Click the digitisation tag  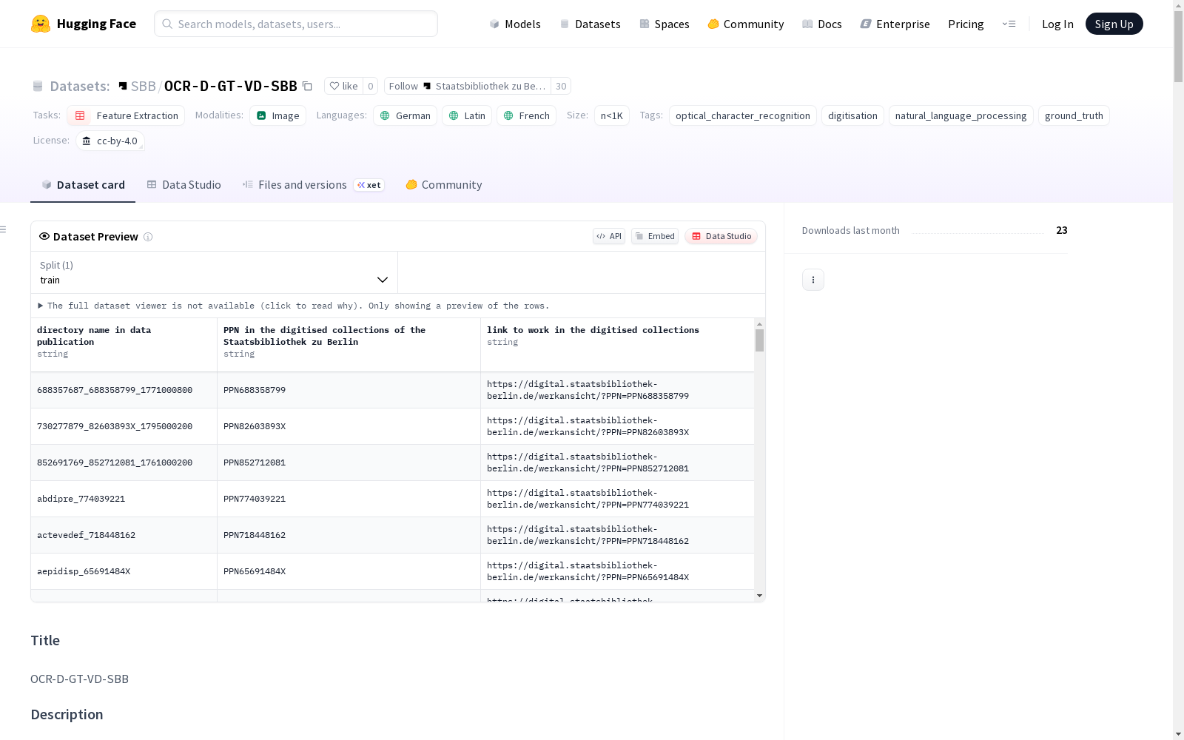(852, 115)
